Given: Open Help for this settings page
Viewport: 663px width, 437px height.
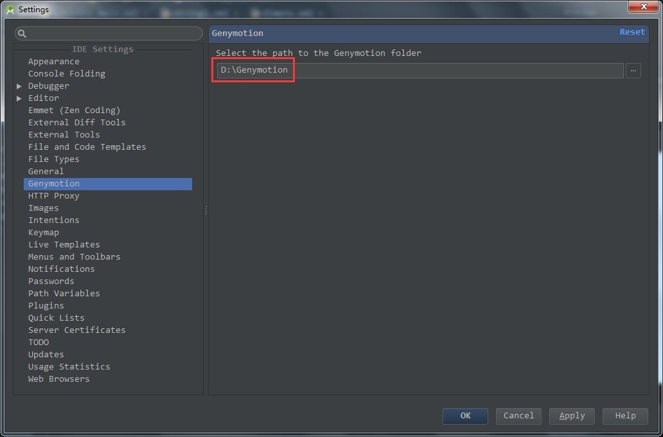Looking at the screenshot, I should pos(625,416).
